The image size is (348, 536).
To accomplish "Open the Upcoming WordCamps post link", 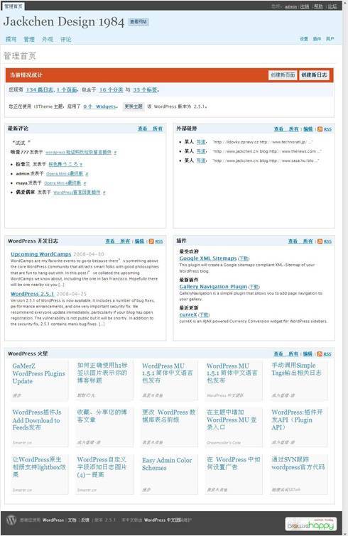I will pos(41,254).
